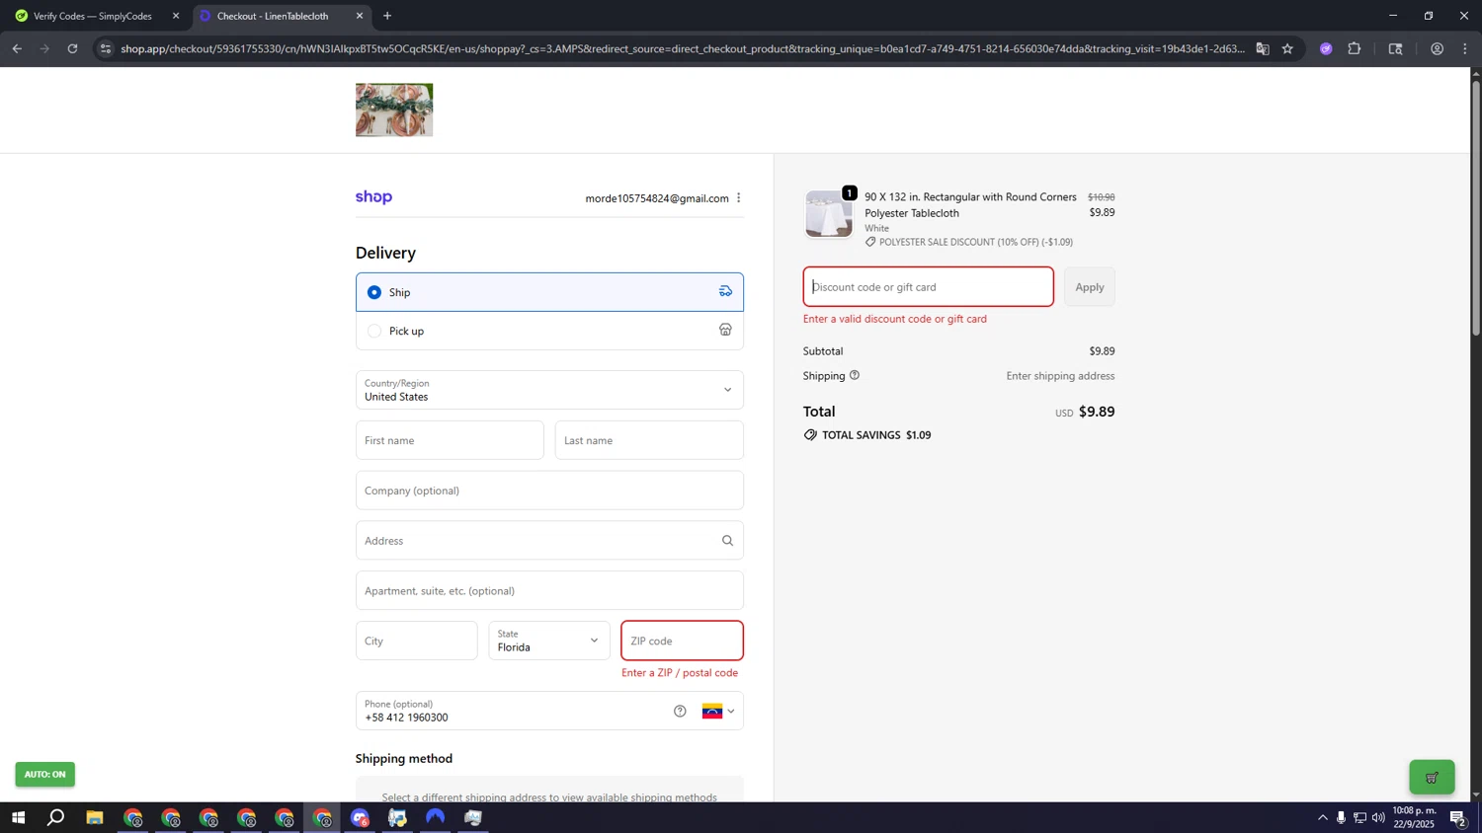The height and width of the screenshot is (833, 1482).
Task: Close the Verify Codes tab
Action: point(176,16)
